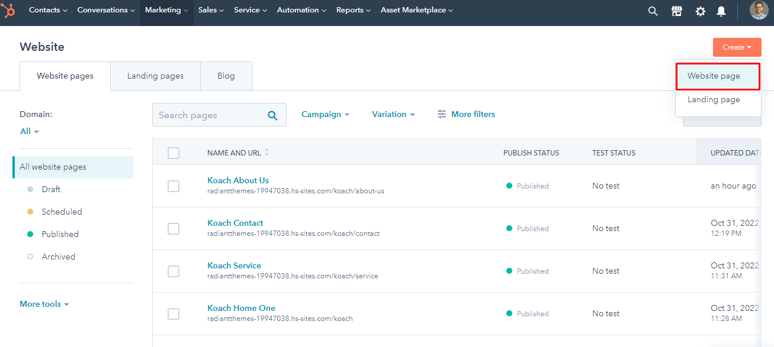Select the Koach Contact row checkbox
Image resolution: width=774 pixels, height=347 pixels.
[174, 229]
